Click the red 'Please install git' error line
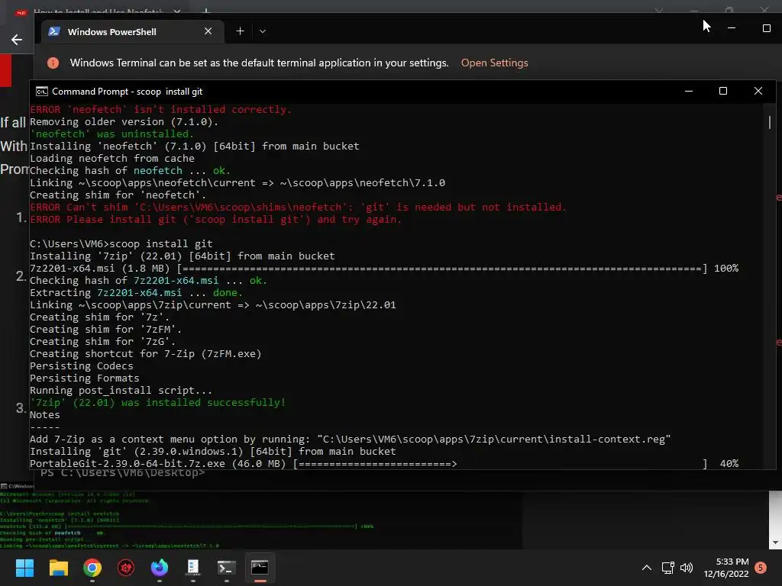Screen dimensions: 782x586 click(215, 219)
